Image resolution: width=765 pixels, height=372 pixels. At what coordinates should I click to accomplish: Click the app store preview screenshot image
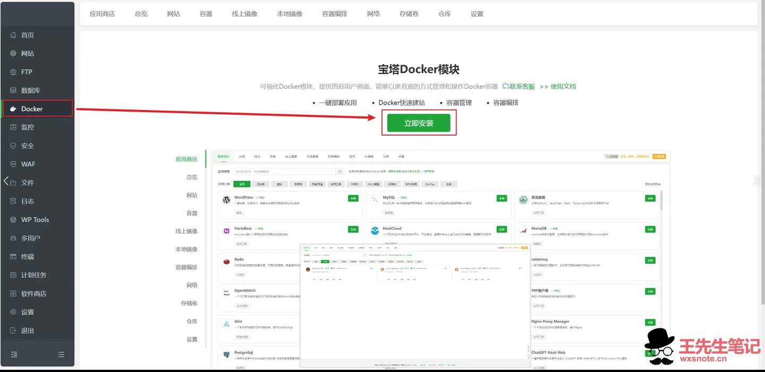(x=440, y=260)
